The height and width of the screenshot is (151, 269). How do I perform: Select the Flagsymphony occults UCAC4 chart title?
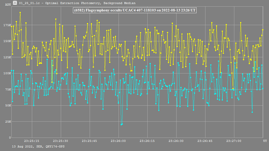tap(134, 10)
